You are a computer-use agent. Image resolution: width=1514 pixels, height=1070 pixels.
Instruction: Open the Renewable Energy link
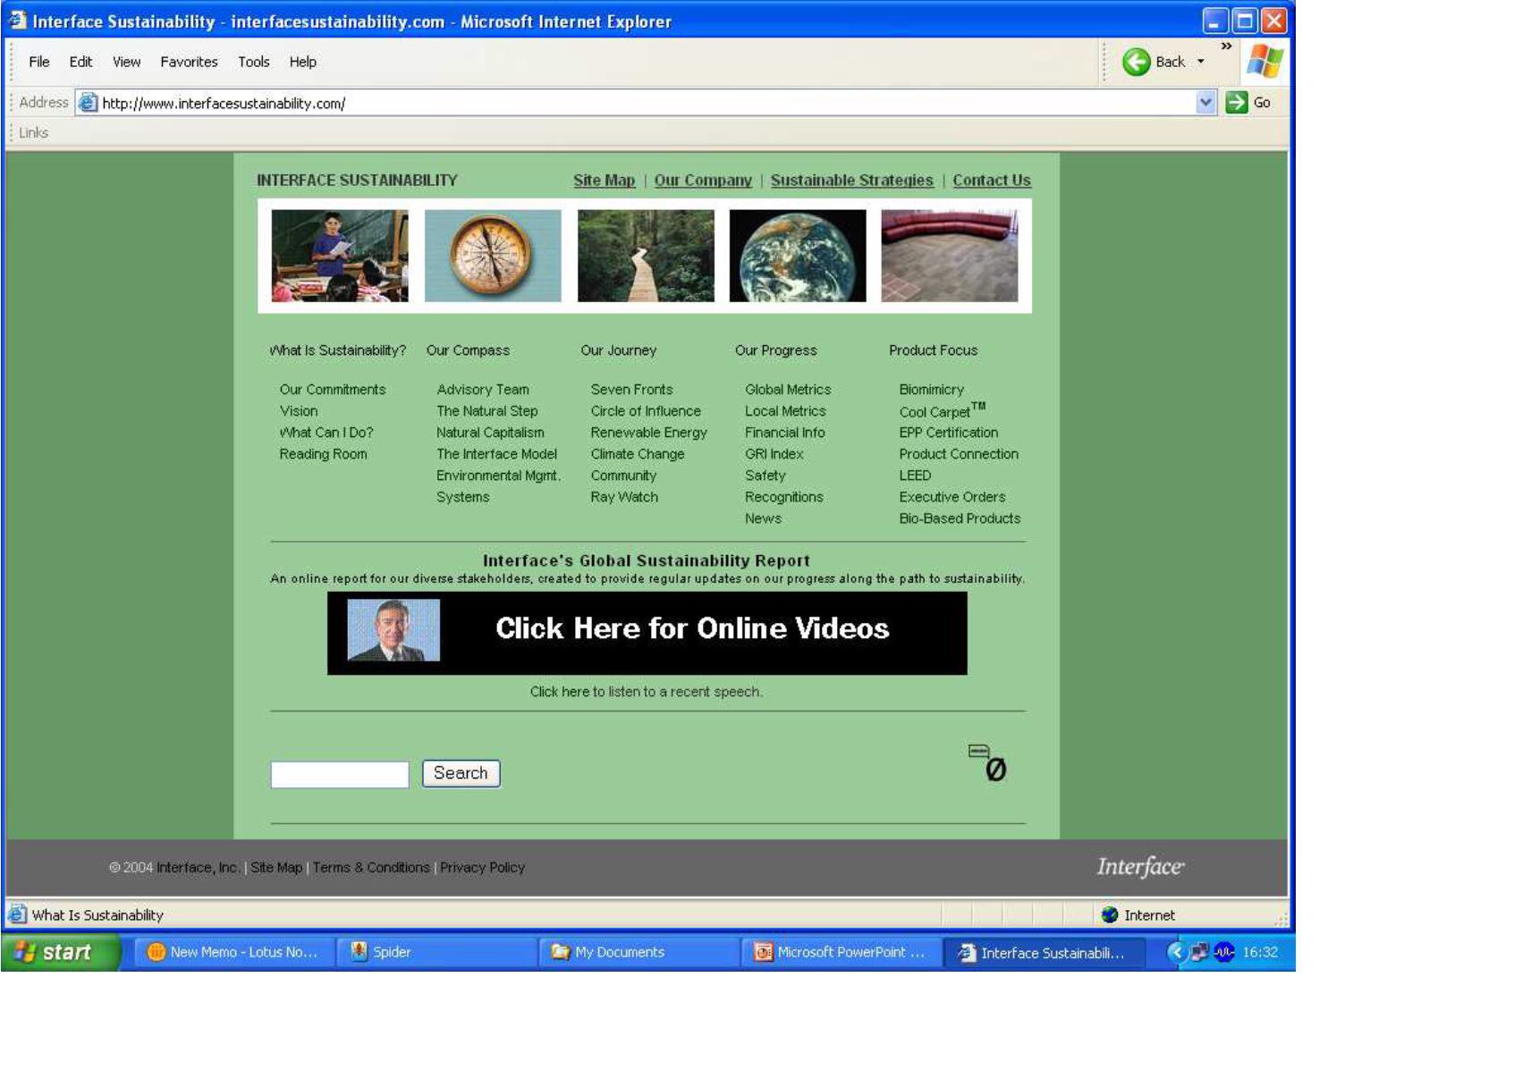(x=648, y=433)
